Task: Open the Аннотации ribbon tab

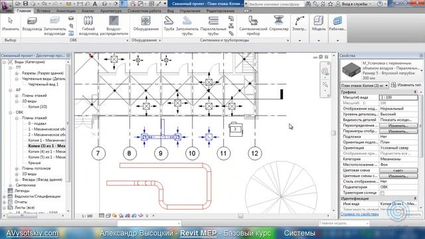Action: point(66,11)
